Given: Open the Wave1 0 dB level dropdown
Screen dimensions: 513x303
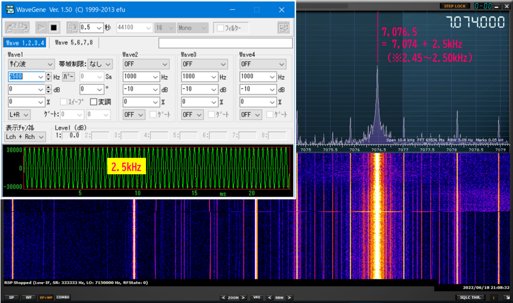Looking at the screenshot, I should point(27,90).
